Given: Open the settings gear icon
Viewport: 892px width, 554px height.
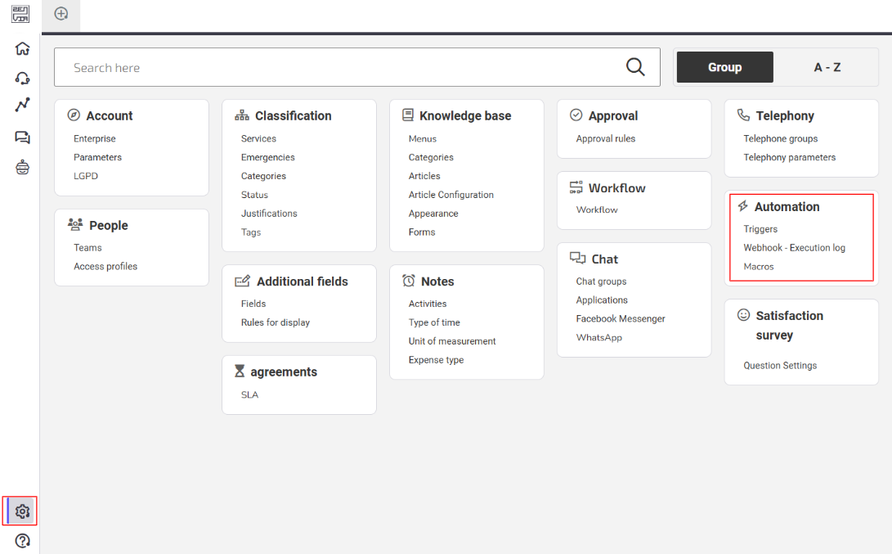Looking at the screenshot, I should [22, 511].
